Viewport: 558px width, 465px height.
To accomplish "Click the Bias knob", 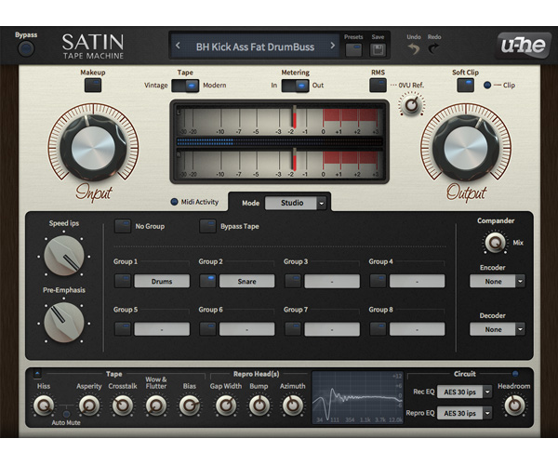I will tap(190, 405).
